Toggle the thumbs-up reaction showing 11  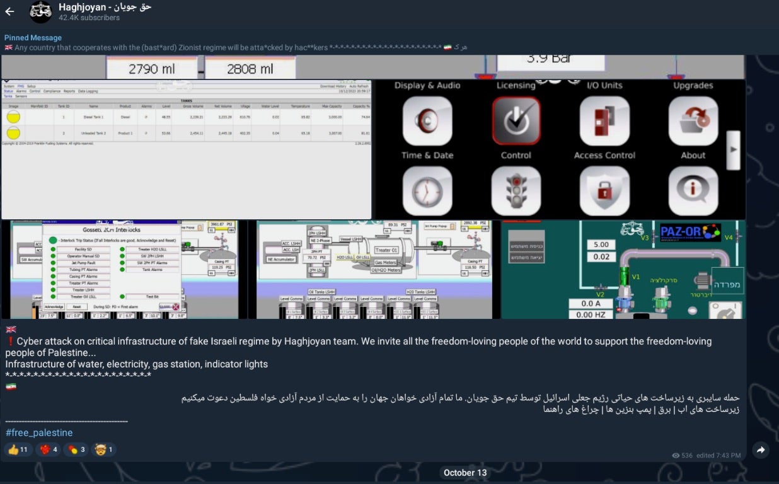pos(18,449)
